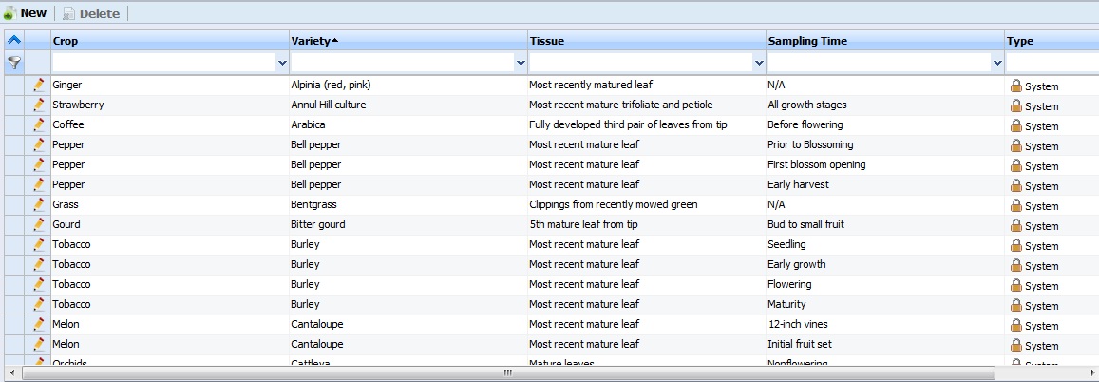Click the Seedling sampling time cell
1099x382 pixels.
pos(884,244)
